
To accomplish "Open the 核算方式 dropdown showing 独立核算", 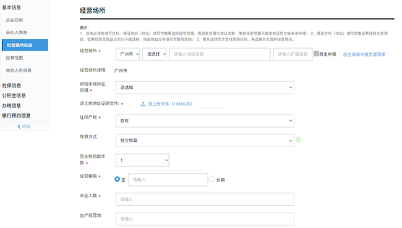I will (x=205, y=140).
